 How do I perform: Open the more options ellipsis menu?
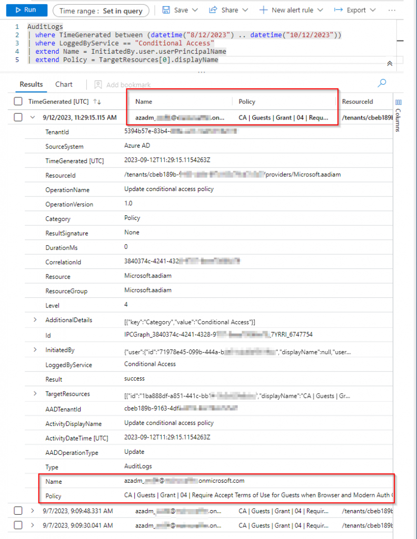tap(392, 10)
